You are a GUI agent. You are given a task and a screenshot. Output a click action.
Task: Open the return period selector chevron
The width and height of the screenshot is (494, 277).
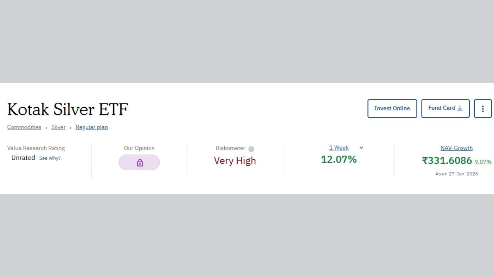[x=361, y=148]
